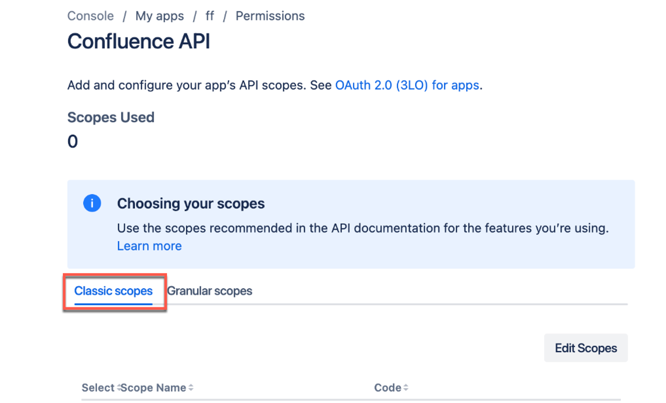Navigate to My apps breadcrumb
This screenshot has height=403, width=666.
tap(160, 16)
